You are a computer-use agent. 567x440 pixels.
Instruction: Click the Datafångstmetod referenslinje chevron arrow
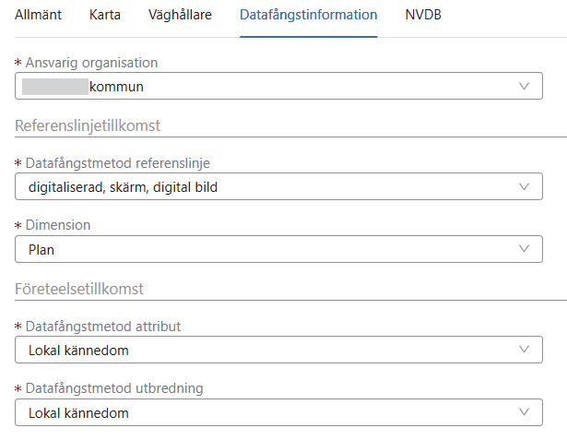(525, 187)
